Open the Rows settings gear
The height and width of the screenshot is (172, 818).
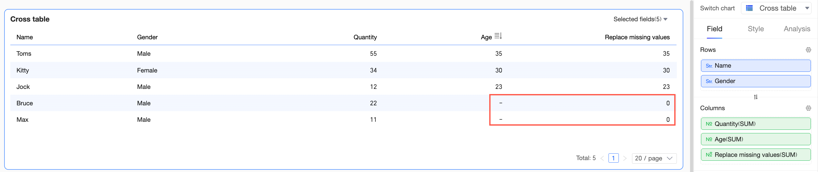point(808,50)
